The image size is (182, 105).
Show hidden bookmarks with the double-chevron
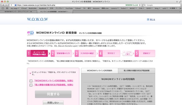click(x=180, y=8)
